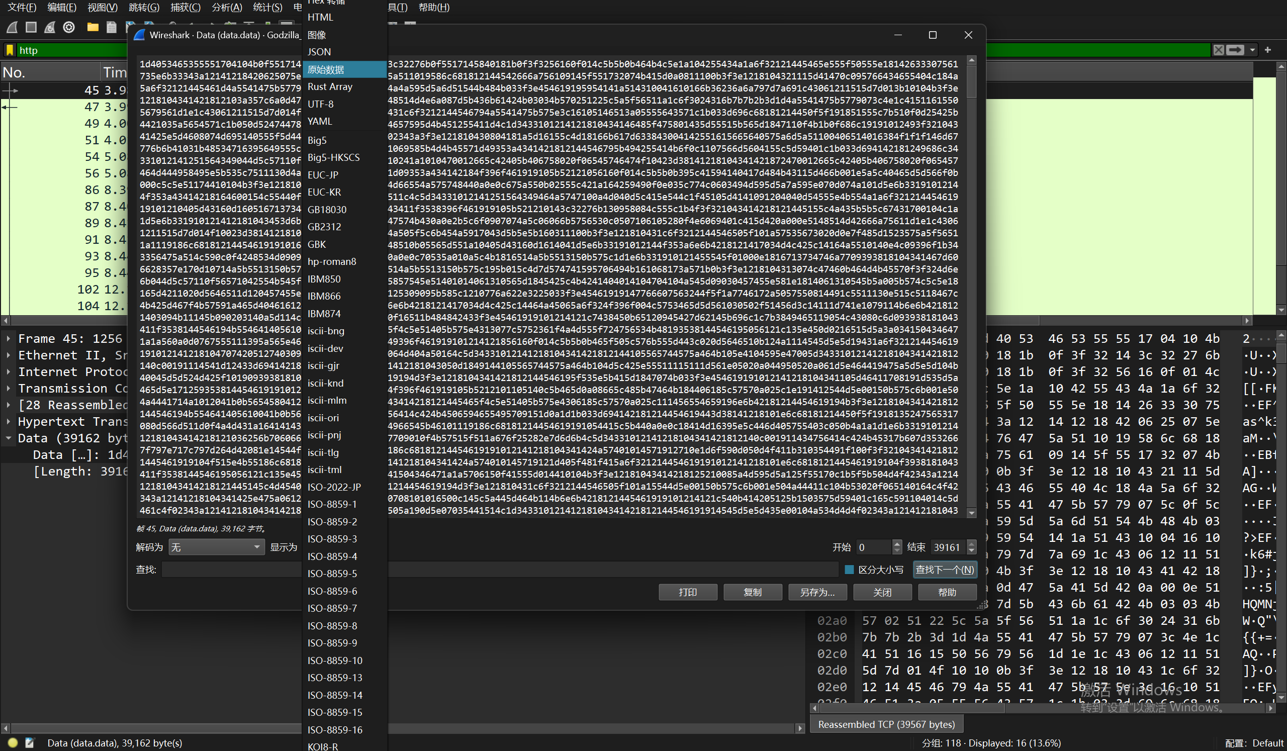Click the restart capture icon
This screenshot has width=1287, height=751.
pos(50,27)
